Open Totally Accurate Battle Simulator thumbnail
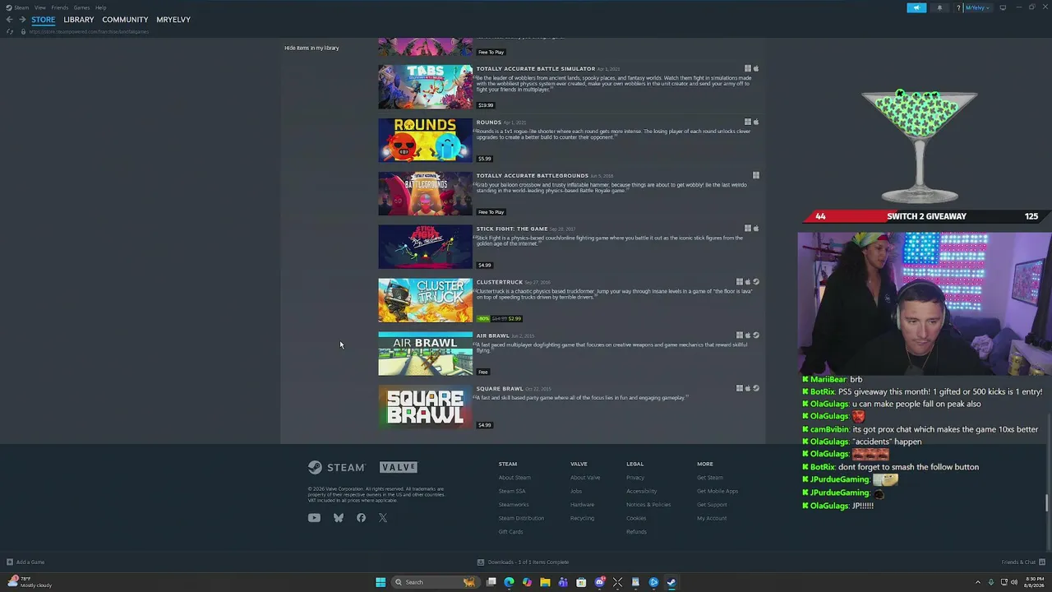The height and width of the screenshot is (592, 1052). tap(425, 86)
